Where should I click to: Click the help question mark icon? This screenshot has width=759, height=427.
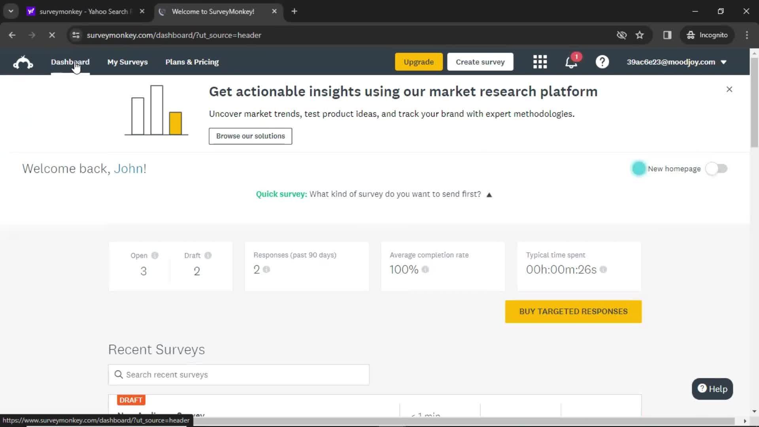pyautogui.click(x=602, y=62)
